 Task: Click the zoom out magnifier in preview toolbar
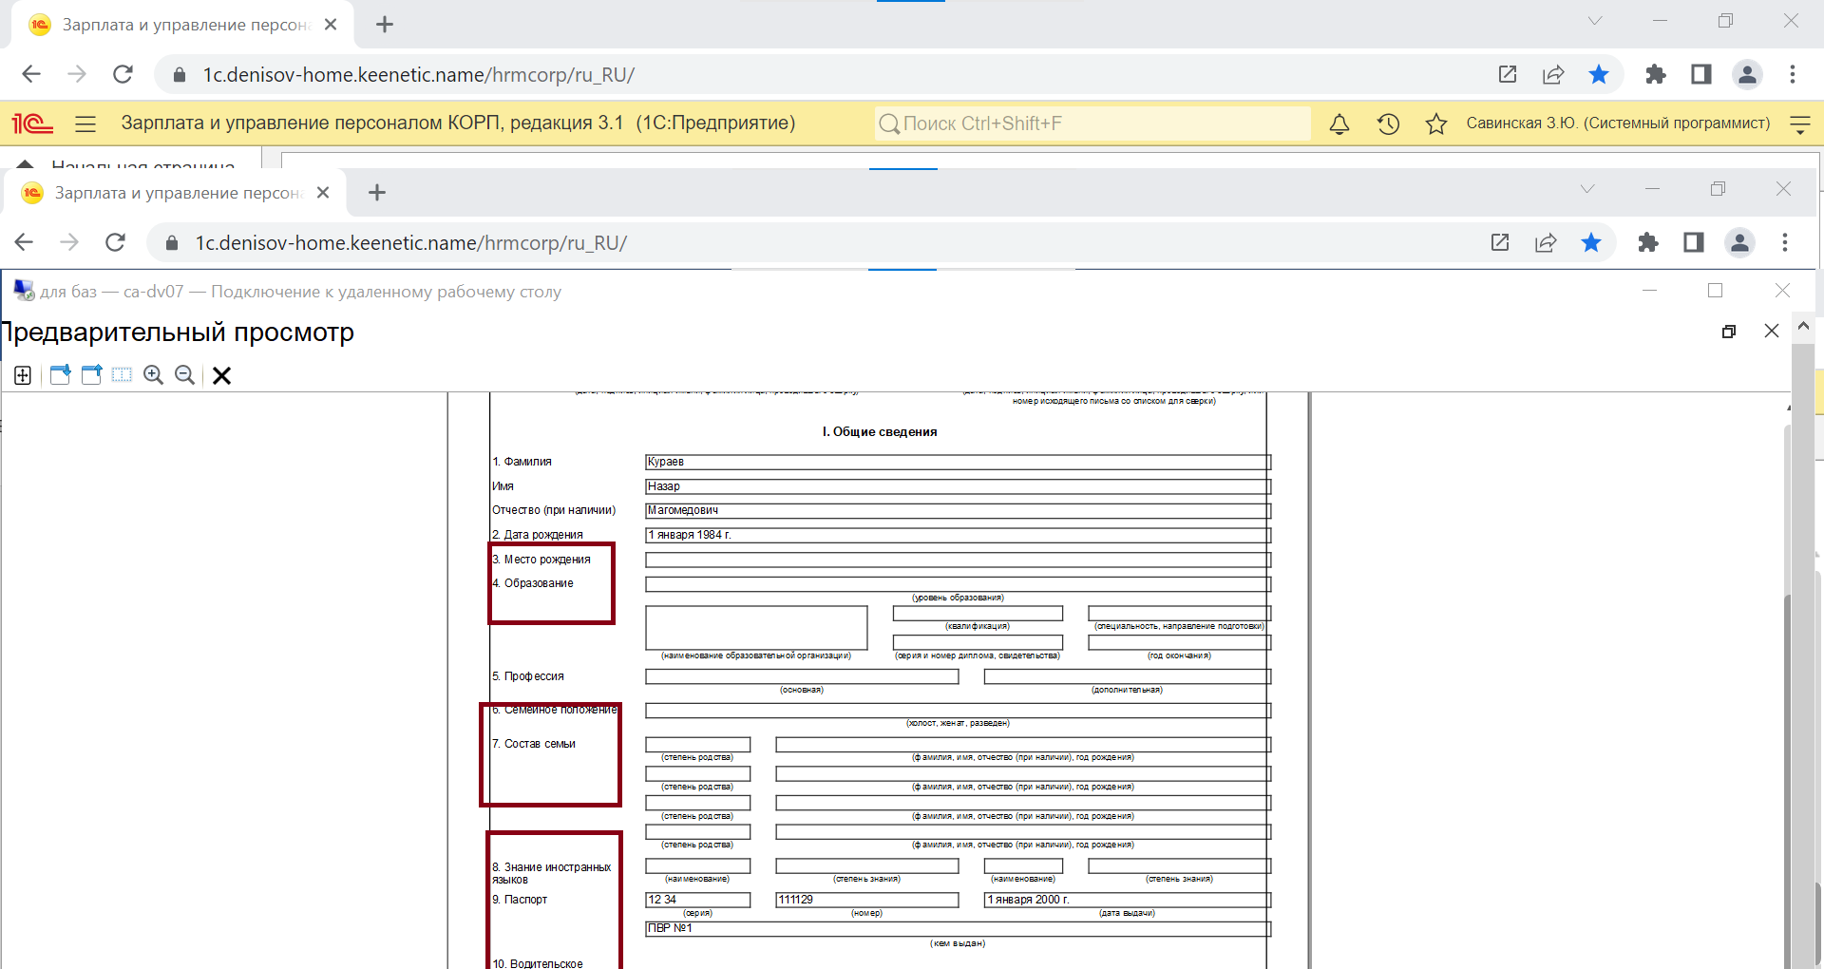tap(185, 375)
